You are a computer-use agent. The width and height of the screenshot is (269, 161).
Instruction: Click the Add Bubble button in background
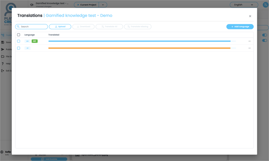tap(49, 159)
